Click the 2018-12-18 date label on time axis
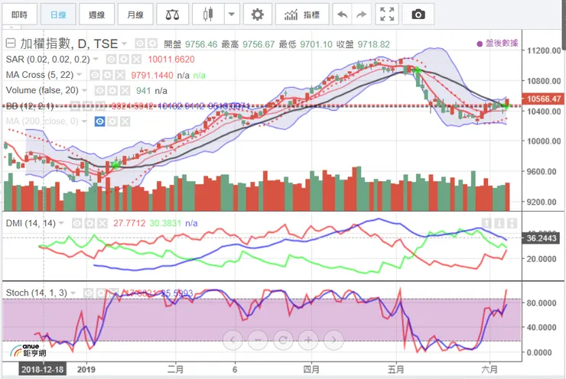Viewport: 566px width, 379px height. click(42, 370)
